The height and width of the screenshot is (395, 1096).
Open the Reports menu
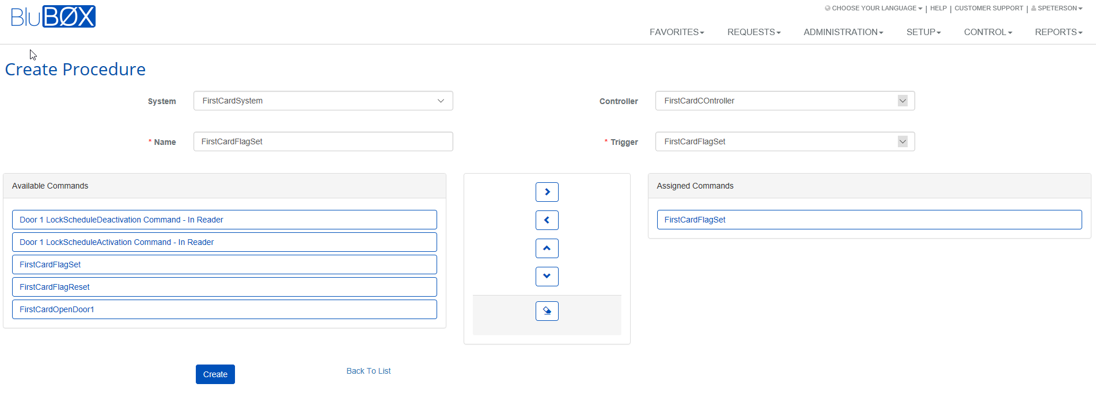click(1059, 32)
